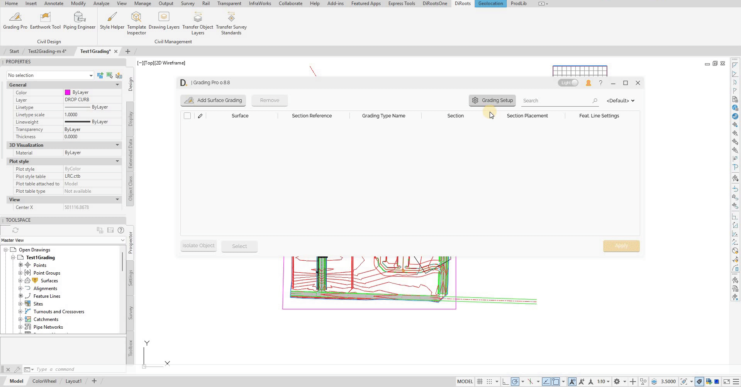
Task: Click the Grading Setup gear button
Action: click(x=492, y=100)
